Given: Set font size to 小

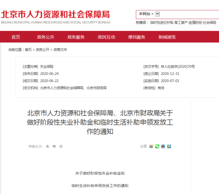Looking at the screenshot, I should [61, 147].
